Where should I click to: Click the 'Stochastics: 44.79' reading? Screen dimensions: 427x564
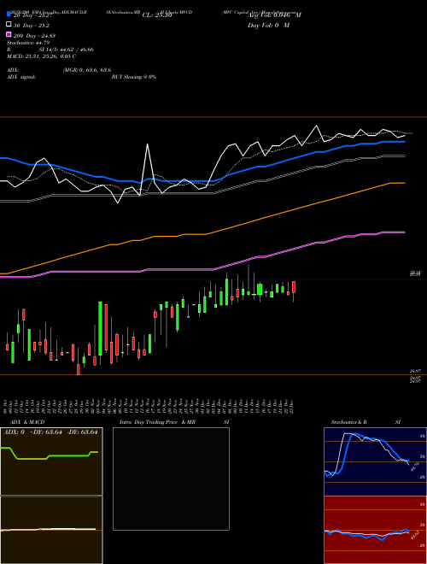pos(28,43)
